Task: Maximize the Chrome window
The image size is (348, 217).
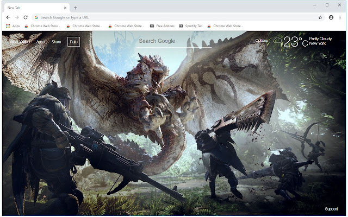Action: tap(327, 5)
